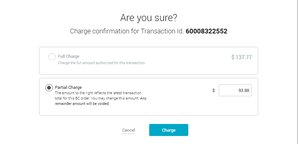Click the 'Charge the full amount authorized' description
This screenshot has width=298, height=144.
[x=102, y=63]
